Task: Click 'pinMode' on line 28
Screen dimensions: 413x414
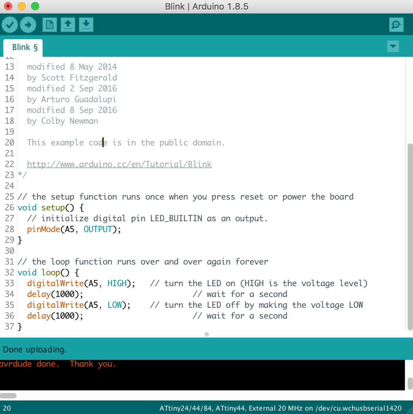Action: click(44, 229)
